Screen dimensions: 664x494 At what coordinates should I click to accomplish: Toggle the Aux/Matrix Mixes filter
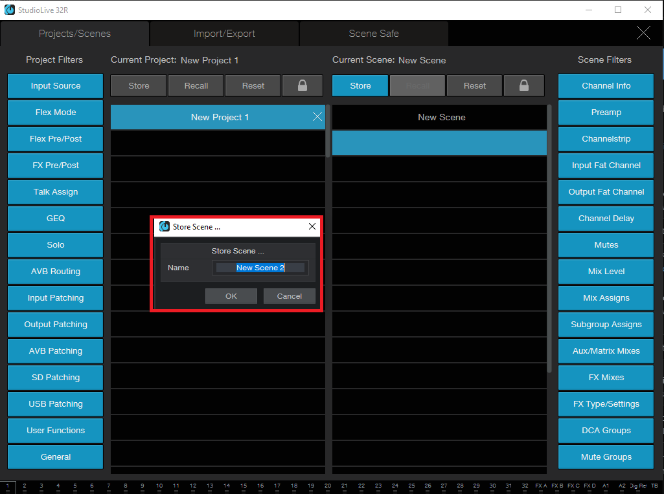click(606, 351)
